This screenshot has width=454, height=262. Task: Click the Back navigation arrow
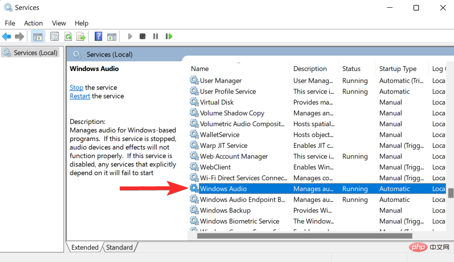tap(6, 36)
